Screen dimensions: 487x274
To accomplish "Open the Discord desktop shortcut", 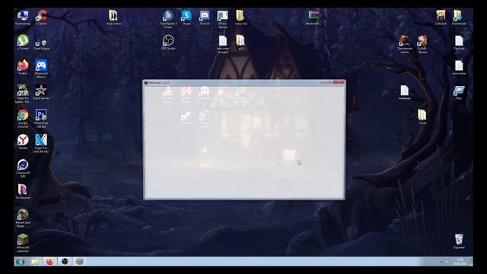I will (205, 18).
